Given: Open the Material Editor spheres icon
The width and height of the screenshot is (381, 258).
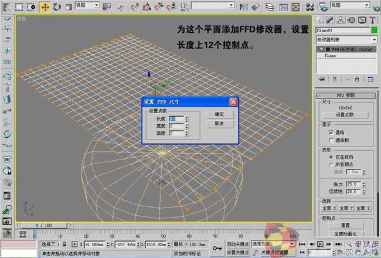Looking at the screenshot, I should (310, 7).
